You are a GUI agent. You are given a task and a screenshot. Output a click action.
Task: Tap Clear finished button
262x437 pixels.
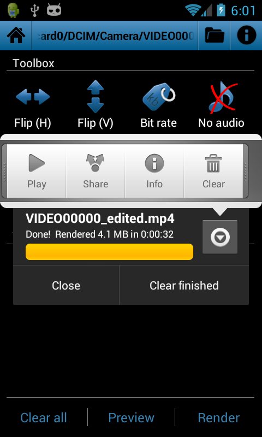(184, 285)
